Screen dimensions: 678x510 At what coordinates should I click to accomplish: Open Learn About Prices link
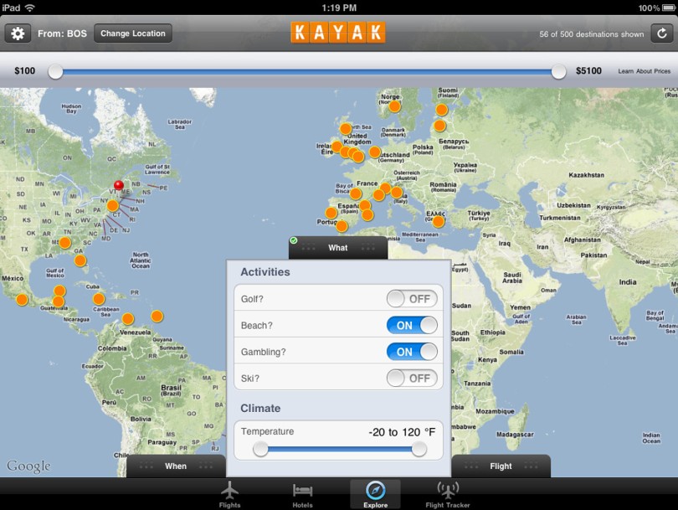645,71
